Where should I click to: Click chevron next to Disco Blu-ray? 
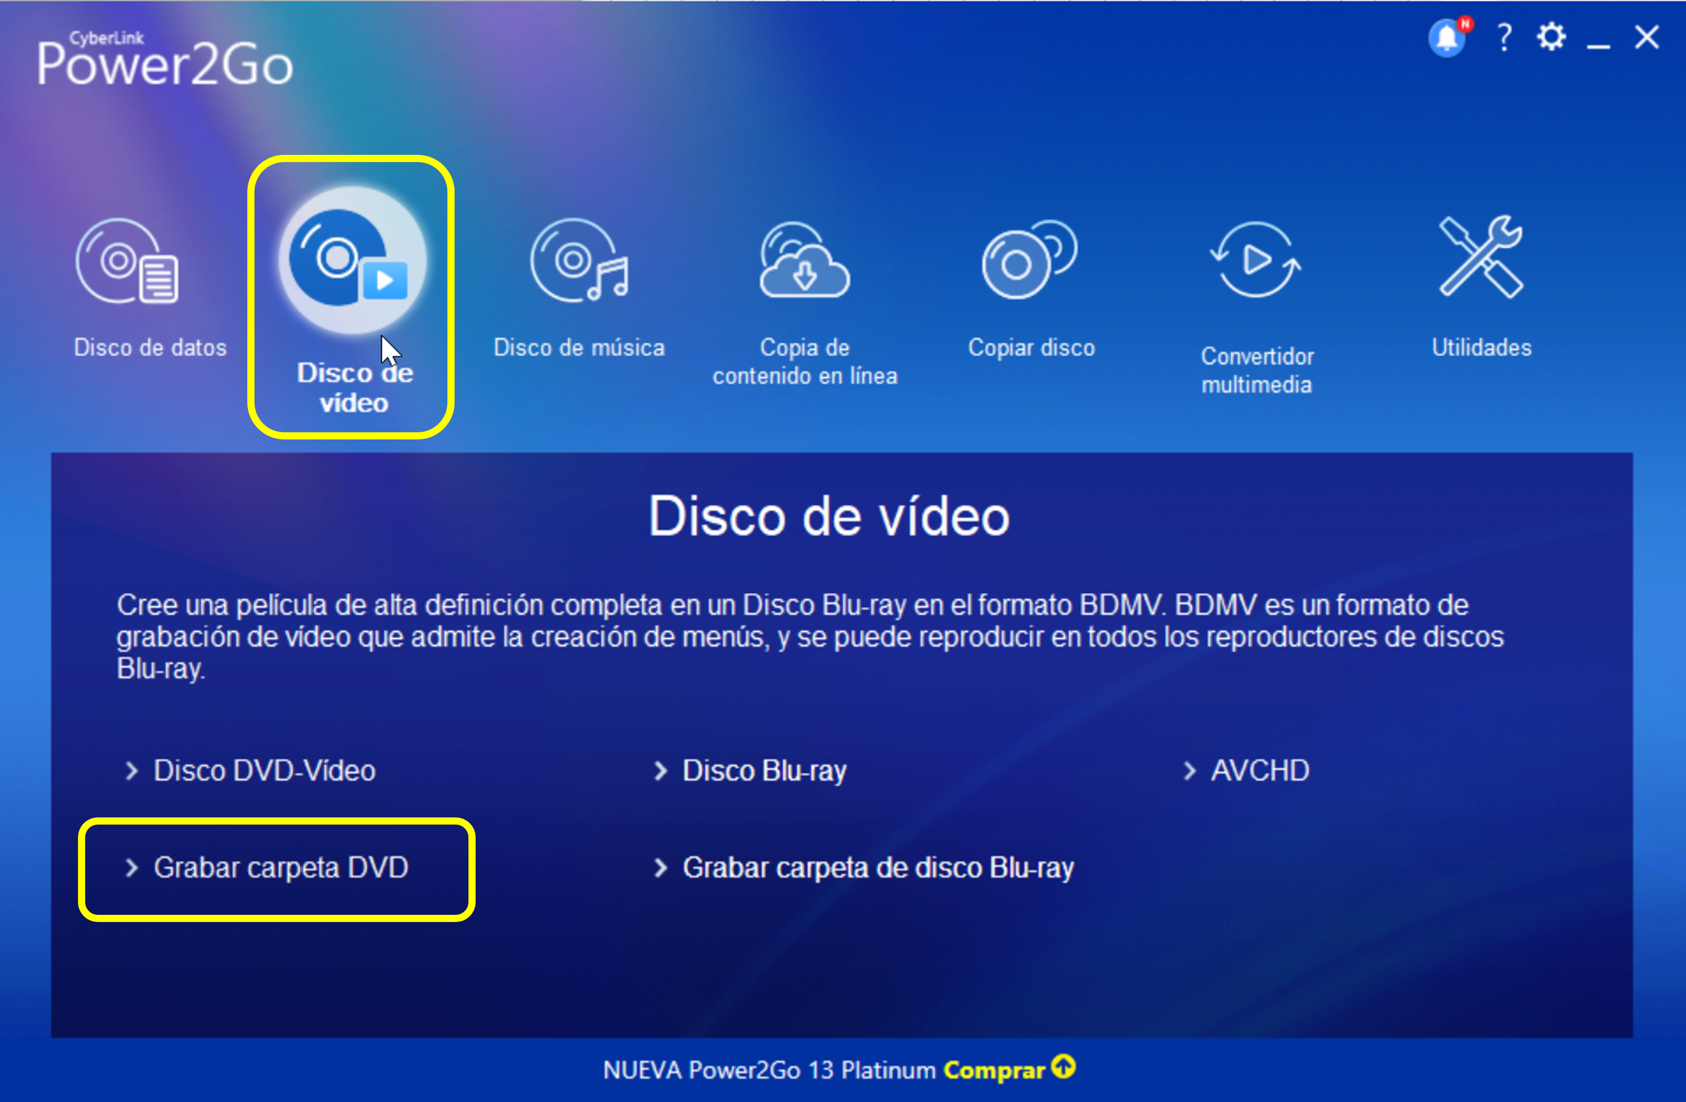coord(660,771)
